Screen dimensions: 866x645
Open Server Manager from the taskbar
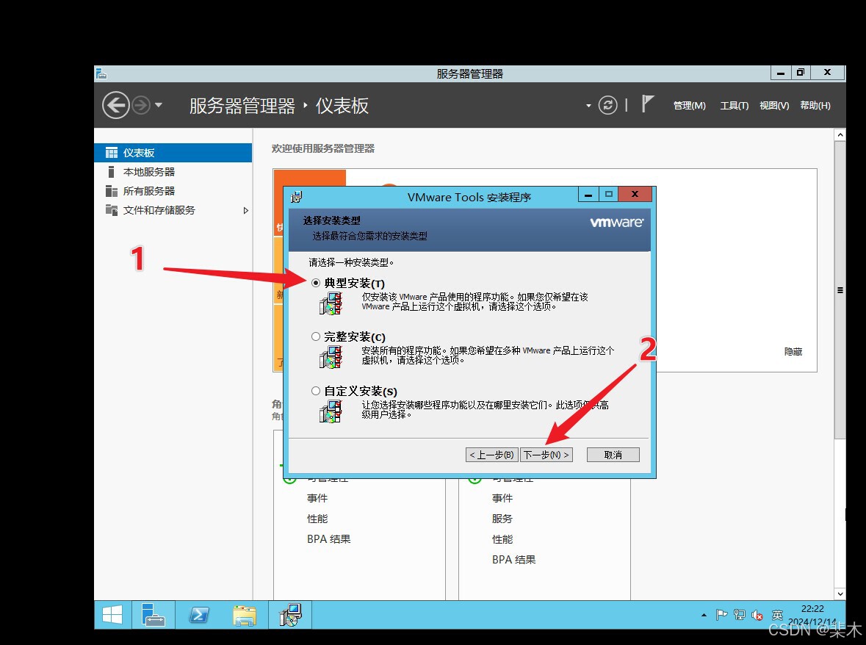click(x=153, y=615)
